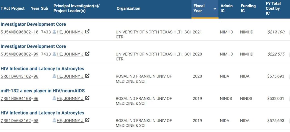This screenshot has width=290, height=132.
Task: Open external link icon for 5U54MD006882-10 investigator
Action: [x=87, y=32]
